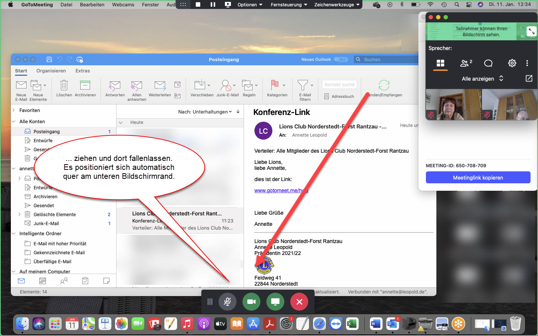Click muted mic badge on right webcam
Image resolution: width=538 pixels, height=336 pixels.
(x=487, y=115)
